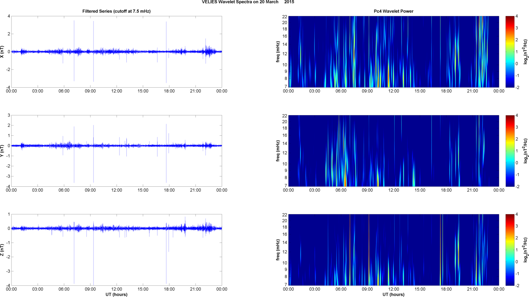Click freq (mHz) label of bottom spectrogram
This screenshot has width=529, height=297.
(x=278, y=250)
